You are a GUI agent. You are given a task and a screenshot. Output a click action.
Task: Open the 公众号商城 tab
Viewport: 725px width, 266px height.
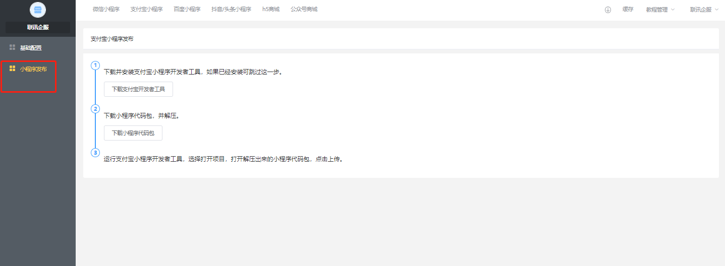click(304, 9)
